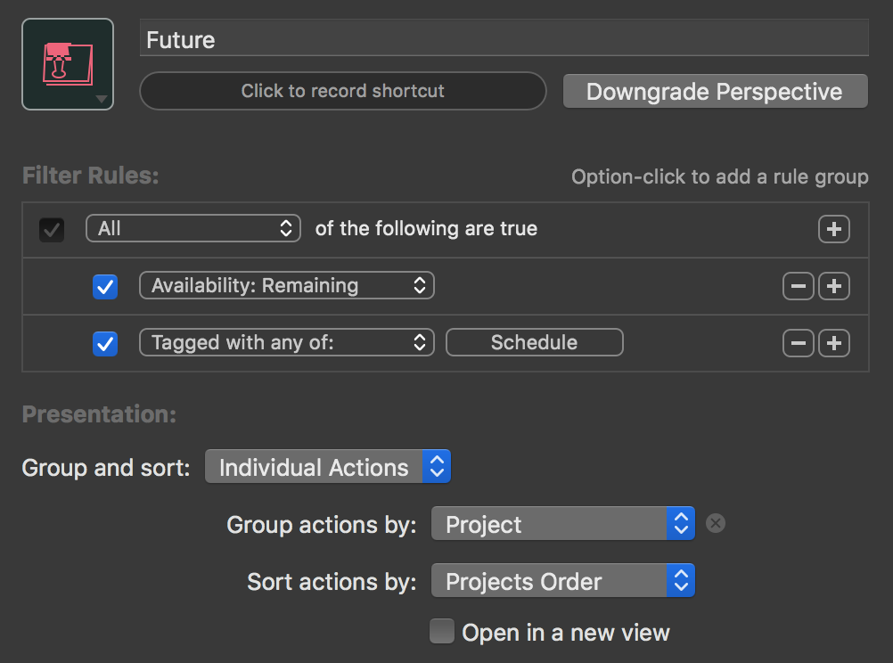Open the Availability: Remaining dropdown

[286, 286]
